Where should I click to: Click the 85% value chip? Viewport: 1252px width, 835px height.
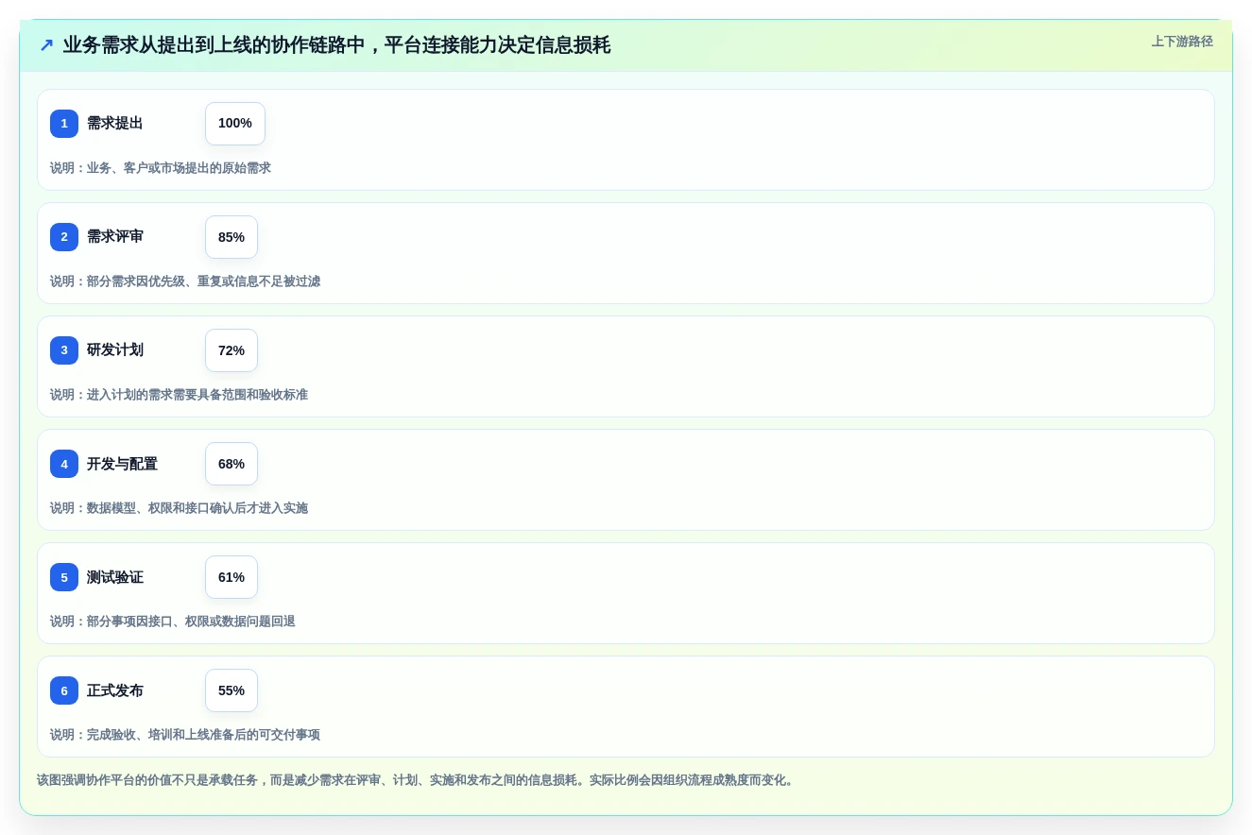click(x=232, y=237)
